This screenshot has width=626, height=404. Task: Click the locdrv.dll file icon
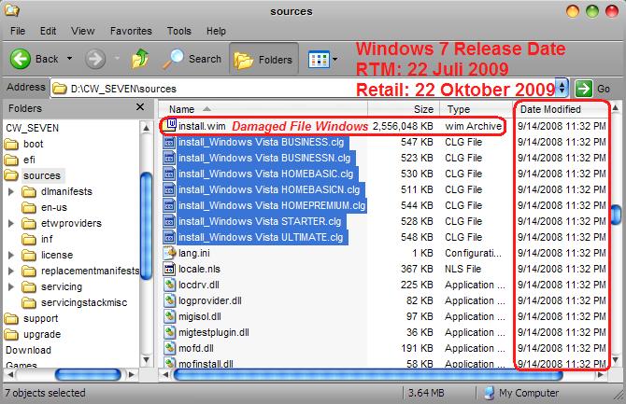[169, 285]
